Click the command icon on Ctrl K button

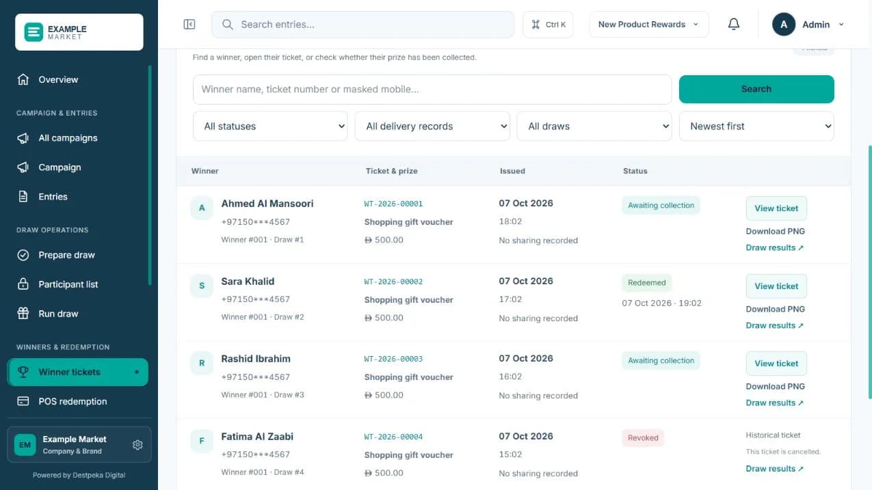click(x=536, y=25)
